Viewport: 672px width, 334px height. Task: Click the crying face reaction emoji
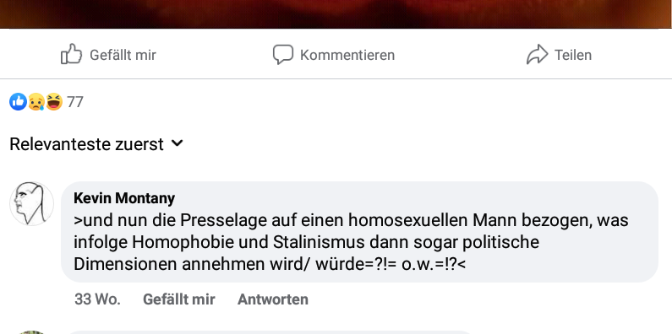coord(36,102)
